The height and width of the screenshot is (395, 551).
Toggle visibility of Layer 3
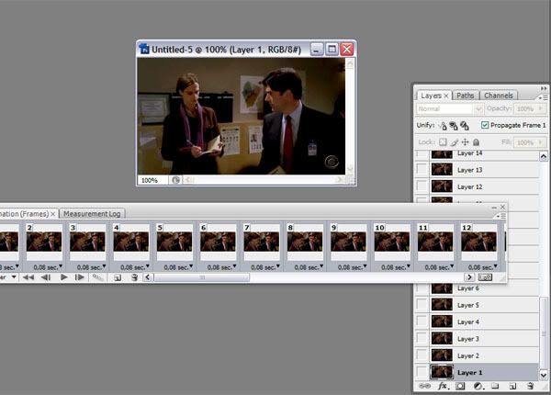[x=422, y=338]
